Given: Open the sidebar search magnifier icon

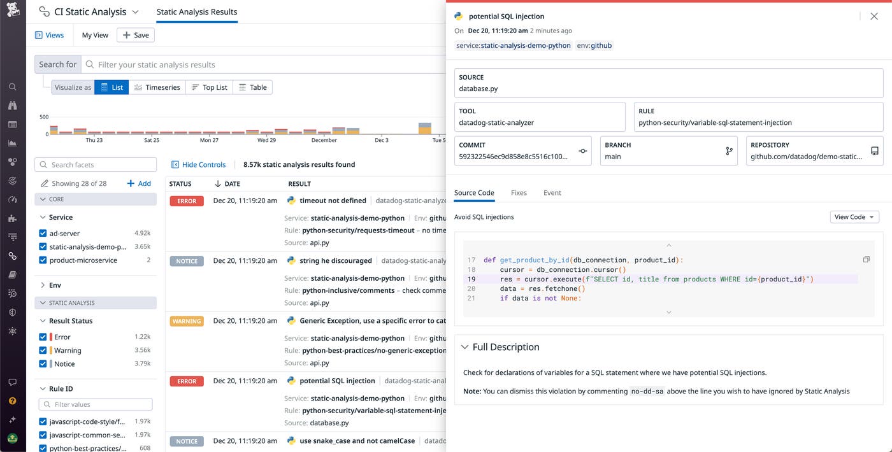Looking at the screenshot, I should 13,87.
